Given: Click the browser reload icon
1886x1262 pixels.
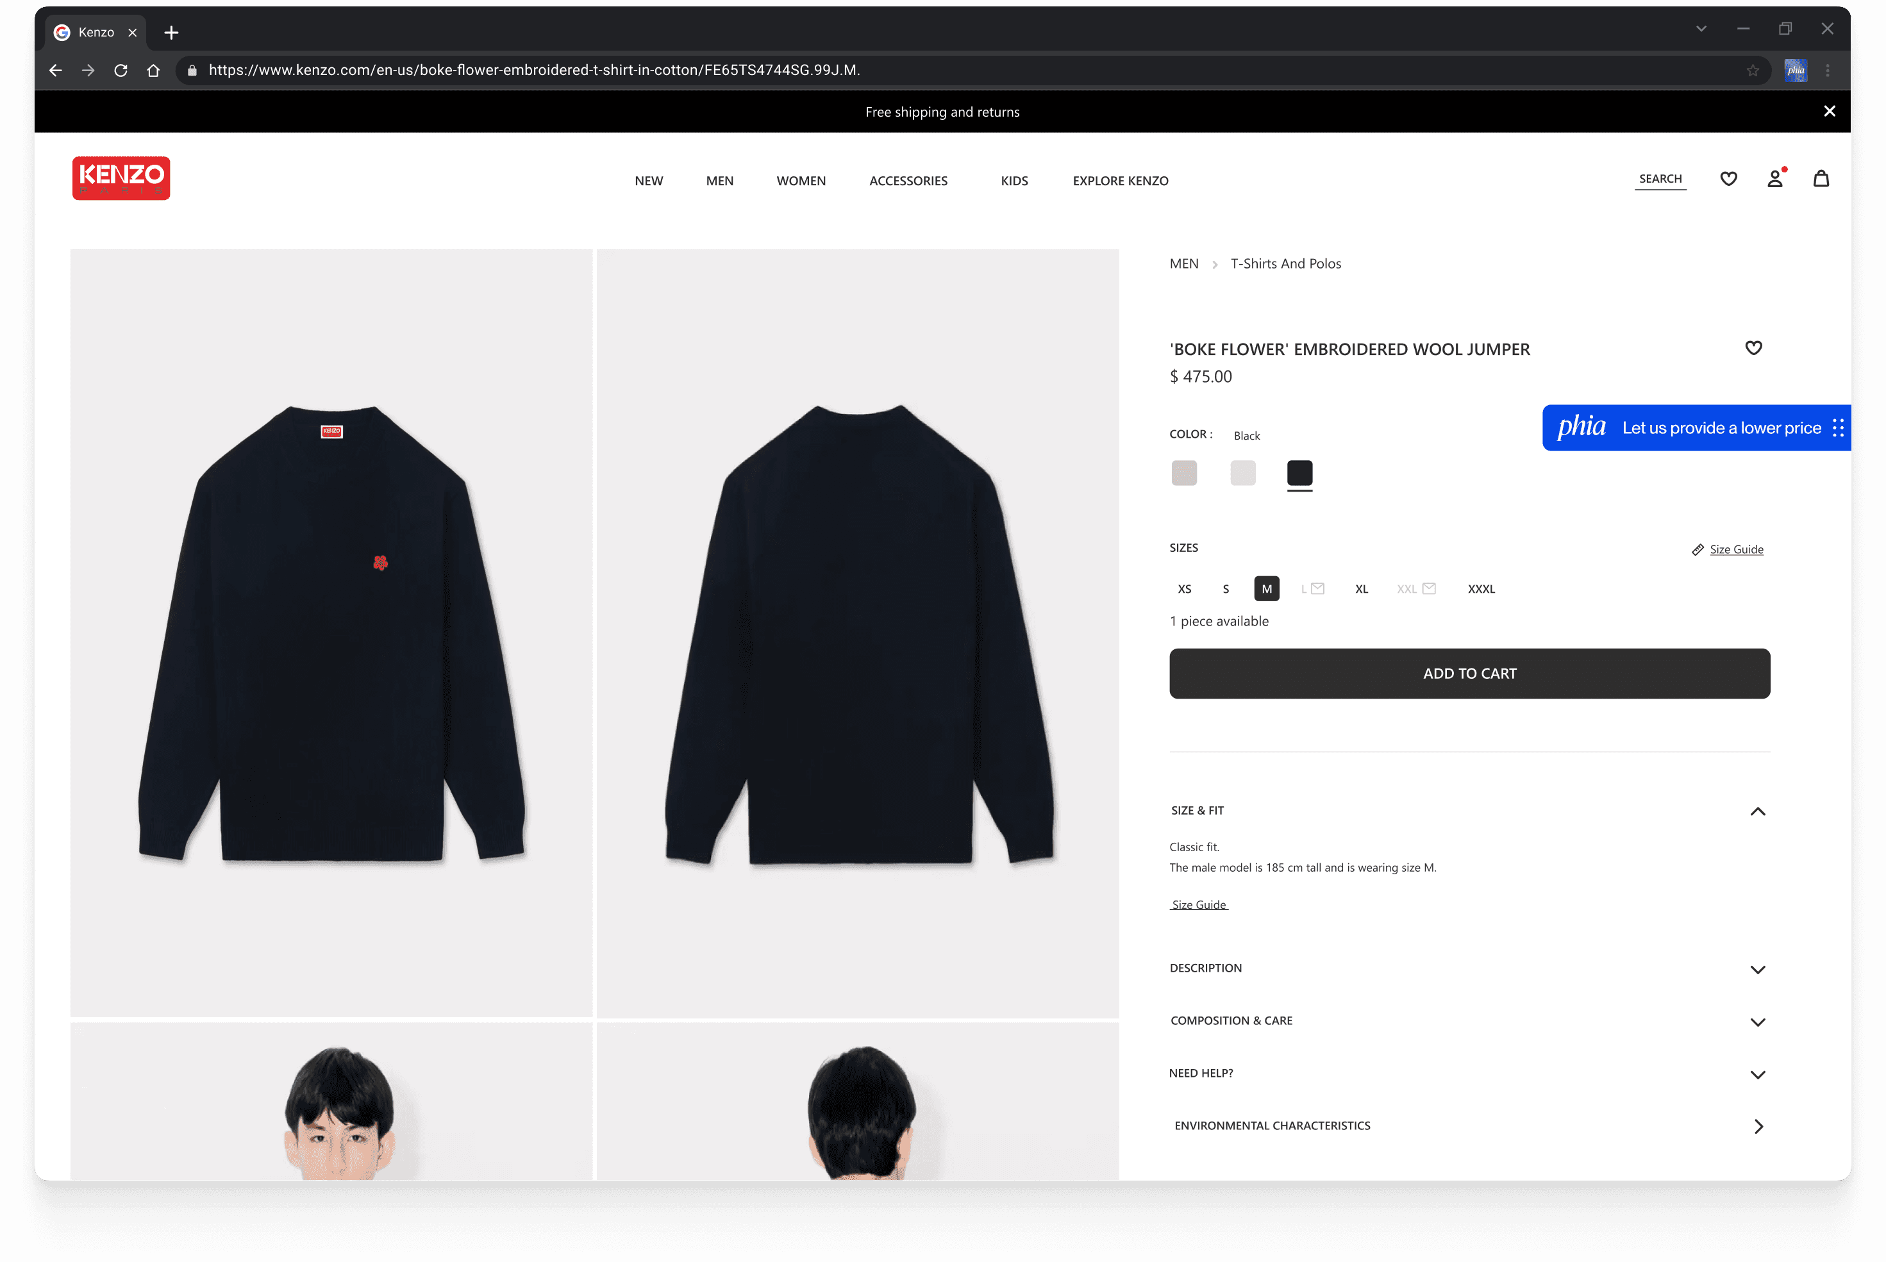Looking at the screenshot, I should 121,70.
